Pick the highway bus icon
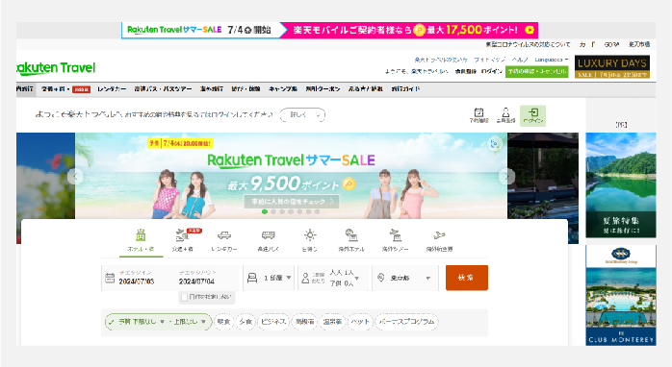 pyautogui.click(x=269, y=234)
